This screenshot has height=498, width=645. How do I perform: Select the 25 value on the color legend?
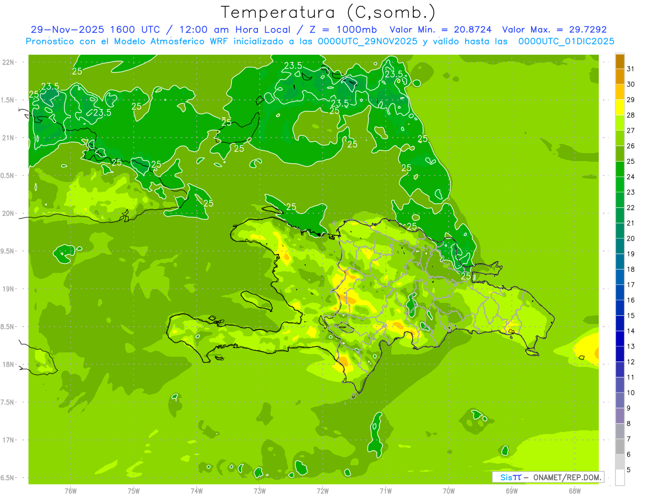(x=631, y=161)
